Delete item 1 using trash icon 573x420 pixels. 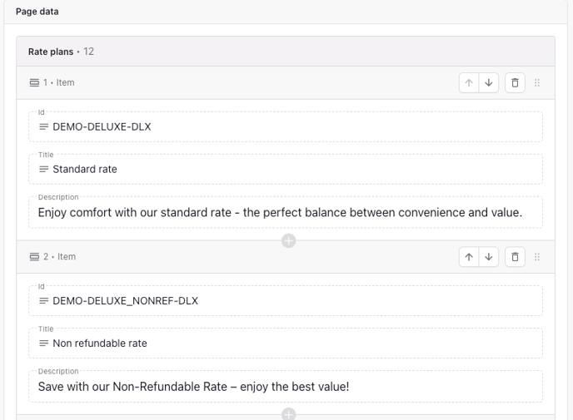(x=515, y=83)
